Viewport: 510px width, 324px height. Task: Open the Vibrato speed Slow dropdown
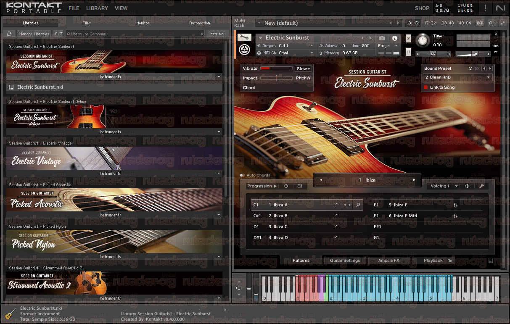coord(303,68)
